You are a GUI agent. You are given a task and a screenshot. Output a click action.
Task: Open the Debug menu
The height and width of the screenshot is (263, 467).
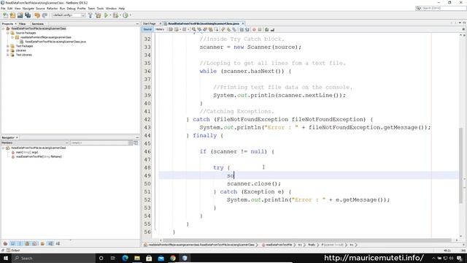click(x=71, y=9)
